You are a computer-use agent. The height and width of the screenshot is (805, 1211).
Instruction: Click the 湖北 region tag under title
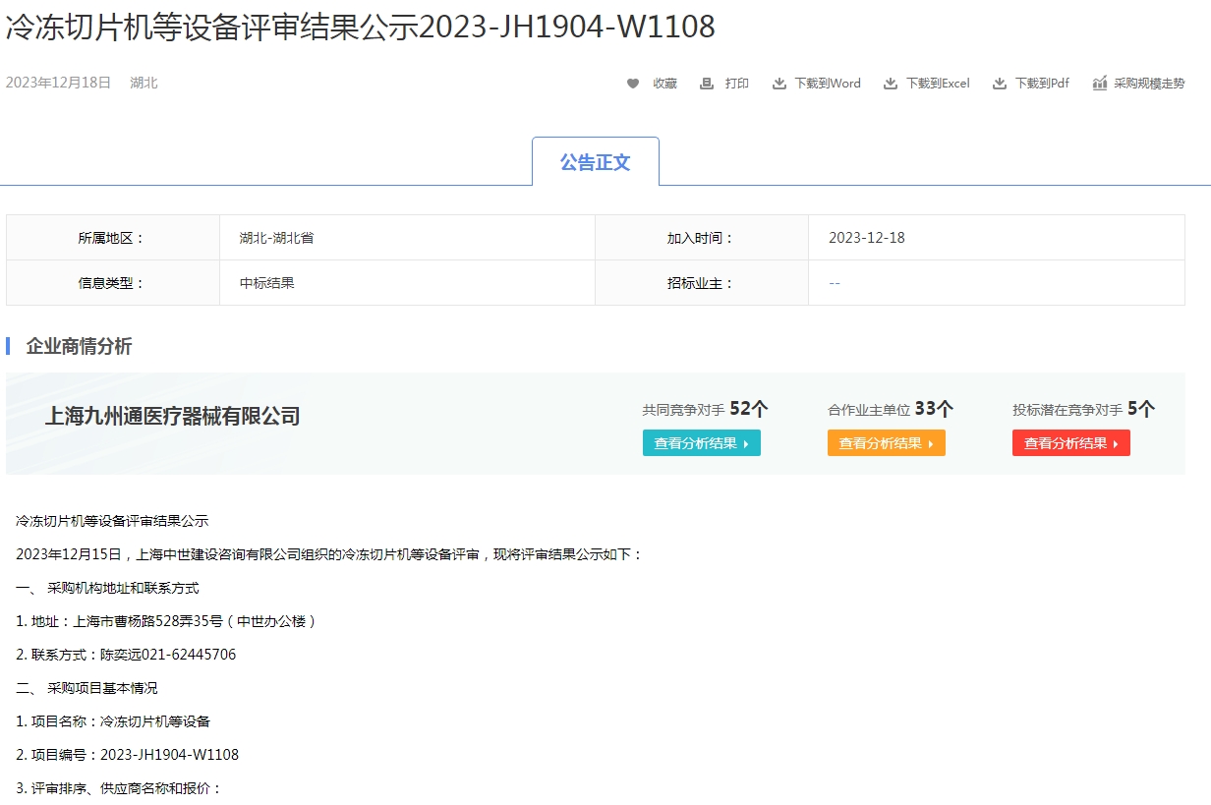click(144, 83)
